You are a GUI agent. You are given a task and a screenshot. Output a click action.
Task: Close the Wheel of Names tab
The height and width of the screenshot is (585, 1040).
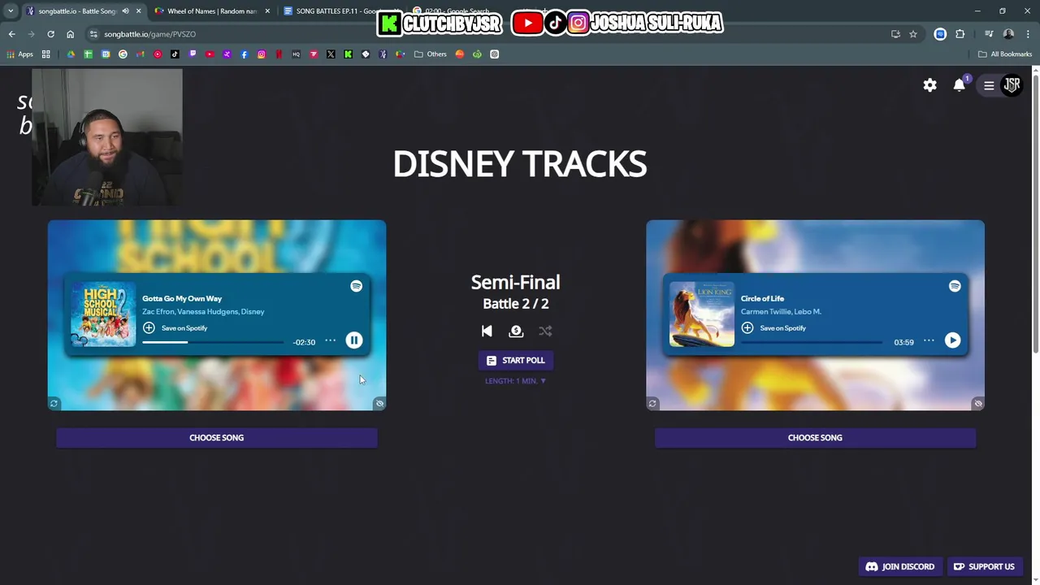[267, 11]
